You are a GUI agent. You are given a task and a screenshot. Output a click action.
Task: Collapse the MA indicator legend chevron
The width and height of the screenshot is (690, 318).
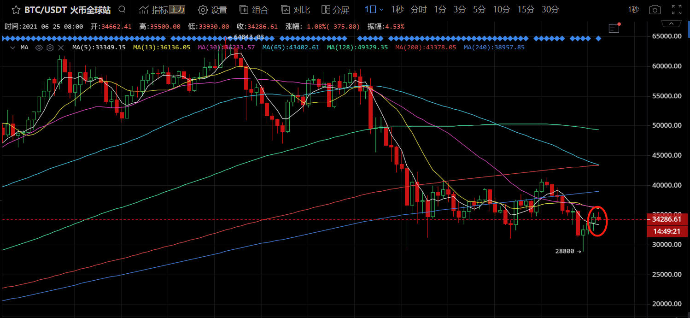(12, 47)
